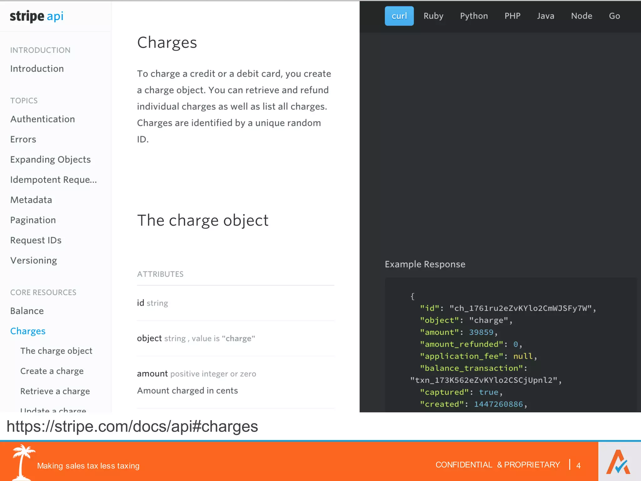Click 'Amount charged in cents' description

coord(187,391)
